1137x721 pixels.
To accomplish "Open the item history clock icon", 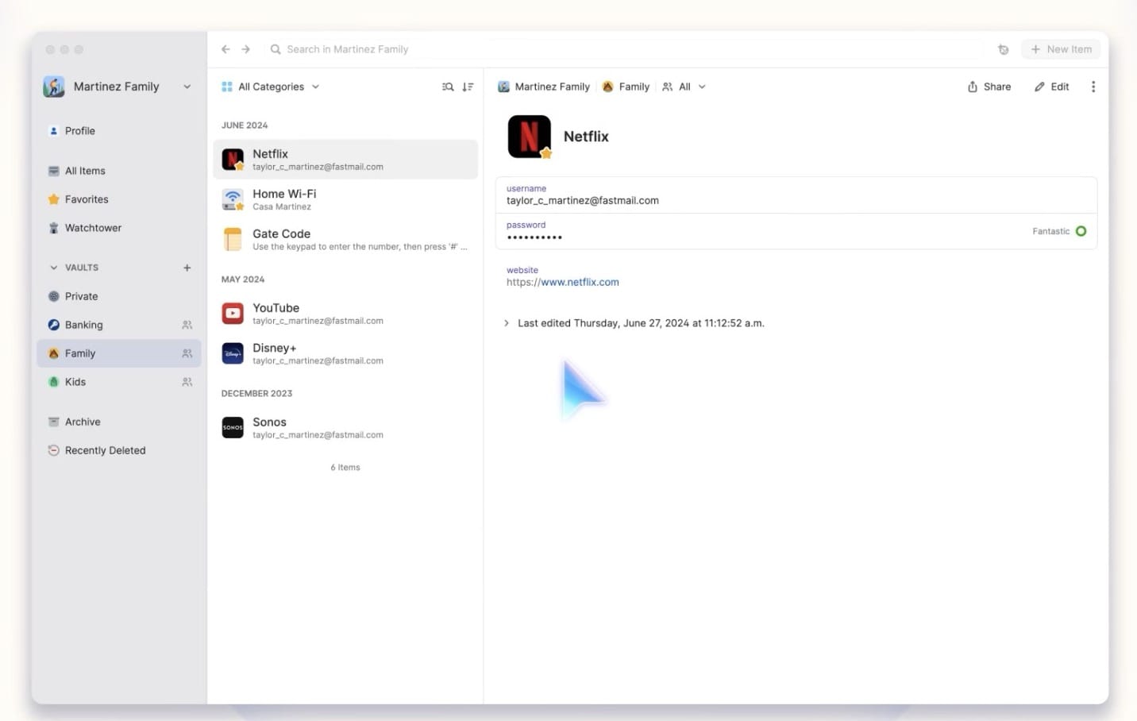I will pyautogui.click(x=1004, y=49).
